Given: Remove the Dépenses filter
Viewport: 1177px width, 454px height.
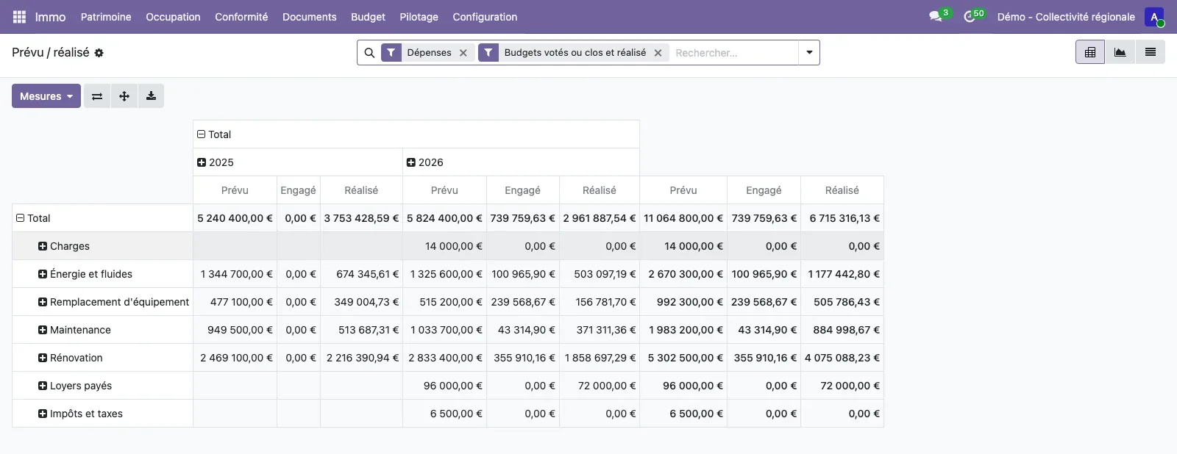Looking at the screenshot, I should click(x=463, y=53).
